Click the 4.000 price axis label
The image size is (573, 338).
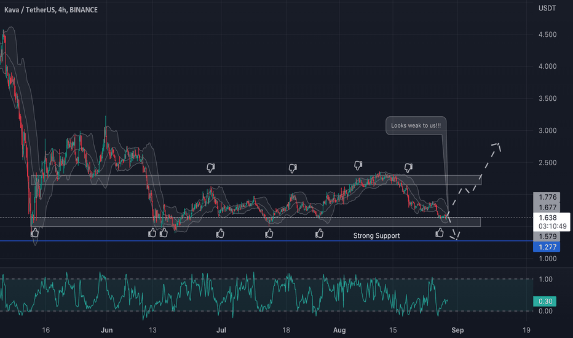coord(547,66)
